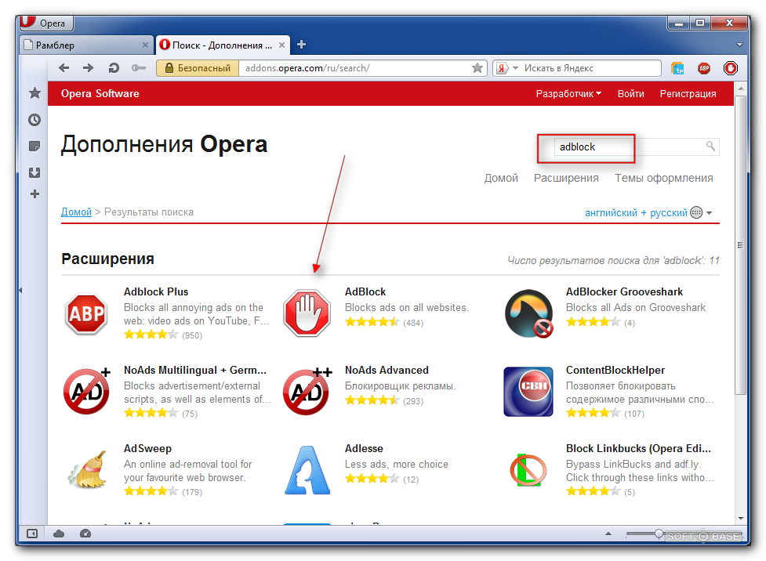
Task: Open the tab list dropdown arrow
Action: coord(739,45)
